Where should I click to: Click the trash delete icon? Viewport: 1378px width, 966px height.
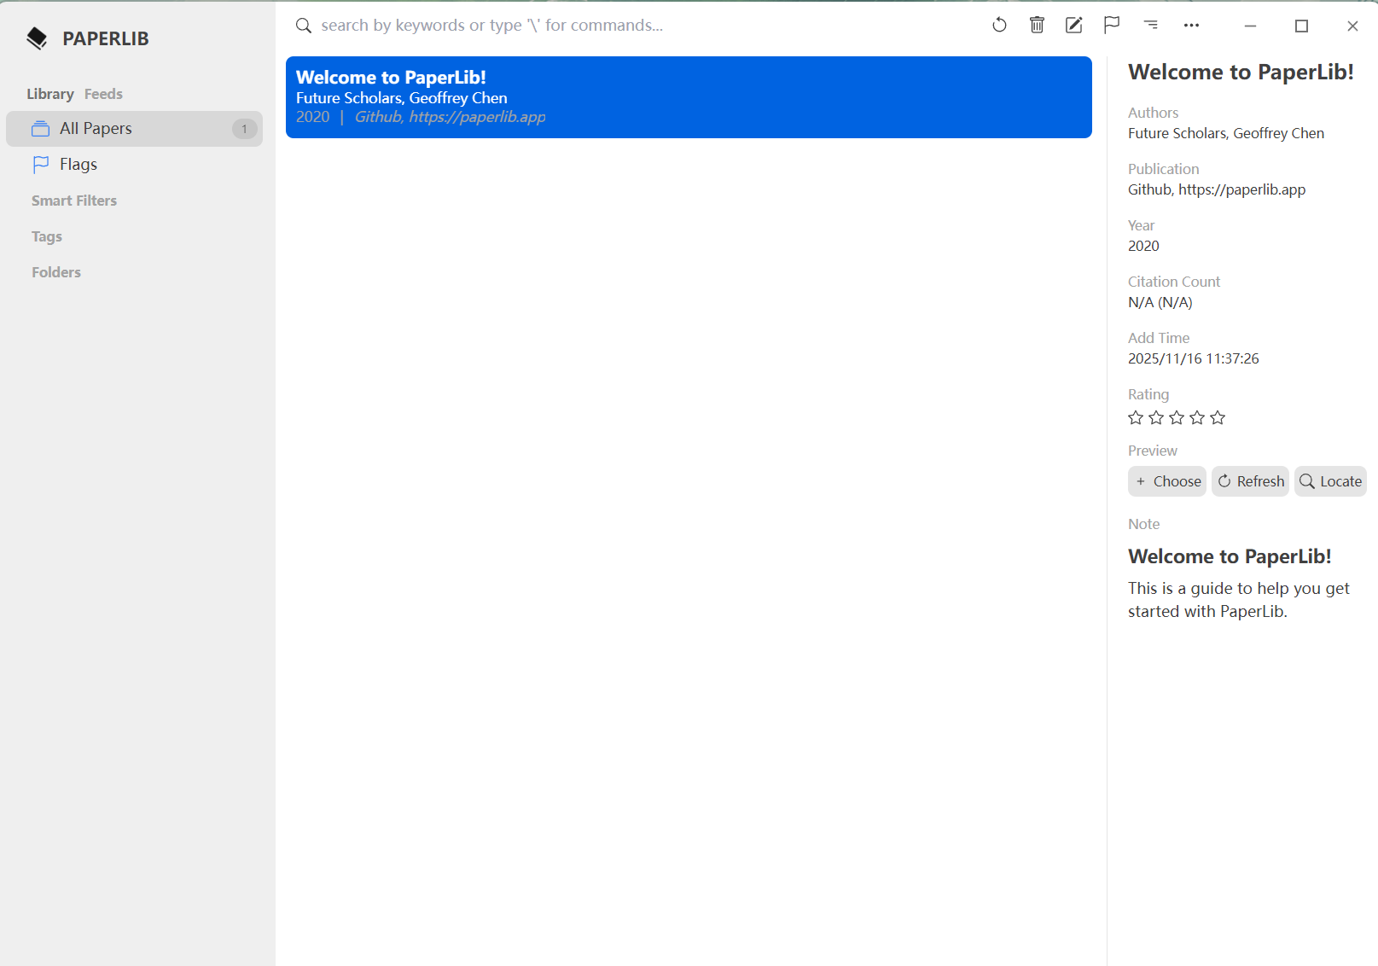coord(1037,26)
